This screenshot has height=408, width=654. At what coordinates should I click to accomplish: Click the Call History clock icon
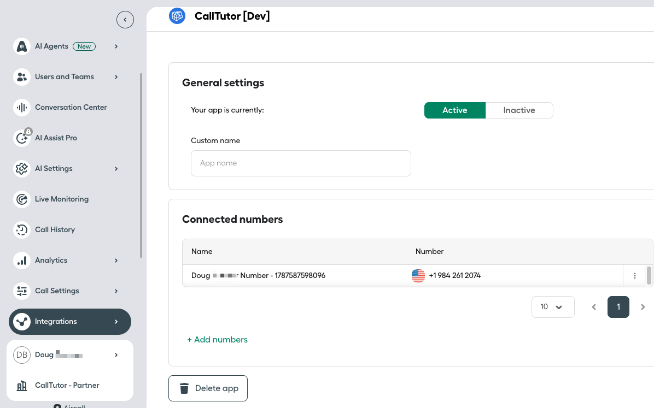click(22, 229)
